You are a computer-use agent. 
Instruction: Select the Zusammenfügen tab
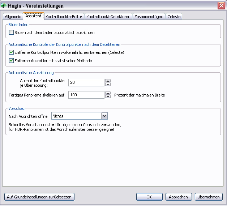coord(149,17)
